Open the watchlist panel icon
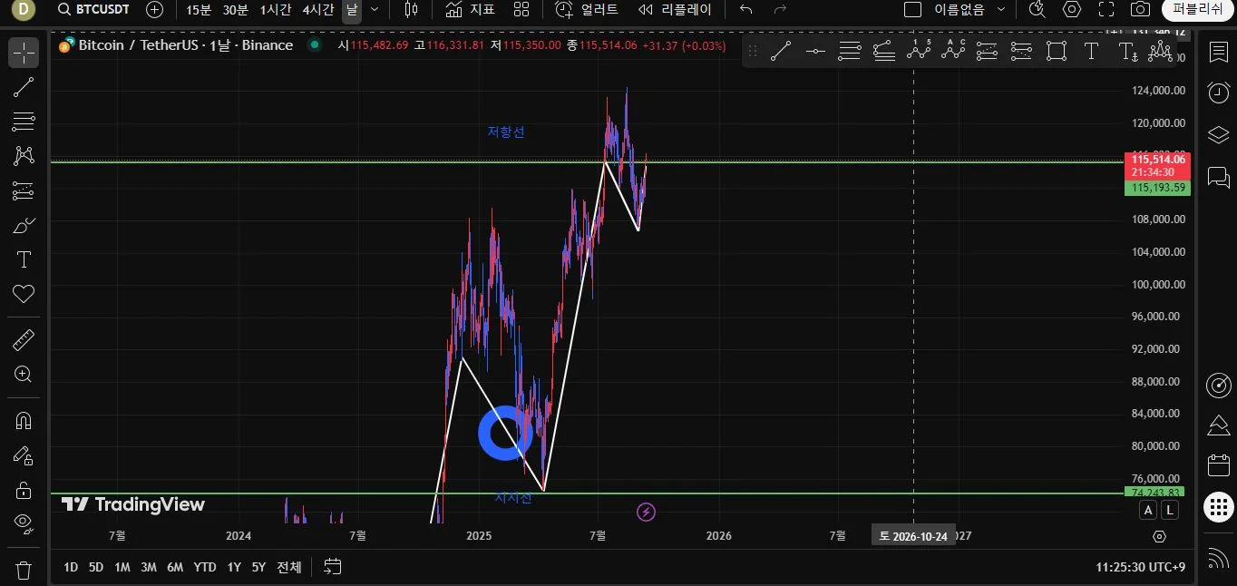 (x=1218, y=52)
